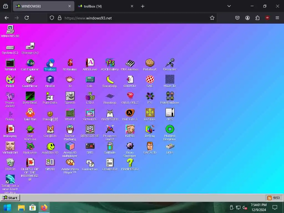
Task: Go back to previous page
Action: coord(7,18)
